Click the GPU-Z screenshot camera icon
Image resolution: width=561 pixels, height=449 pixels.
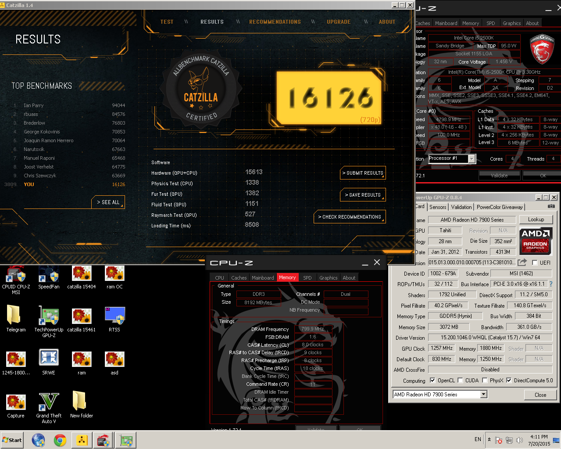551,206
